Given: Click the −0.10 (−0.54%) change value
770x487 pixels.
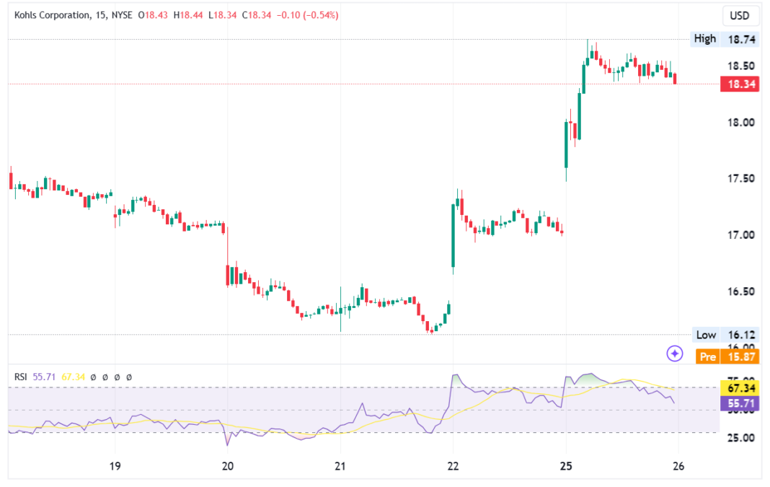Looking at the screenshot, I should point(307,15).
